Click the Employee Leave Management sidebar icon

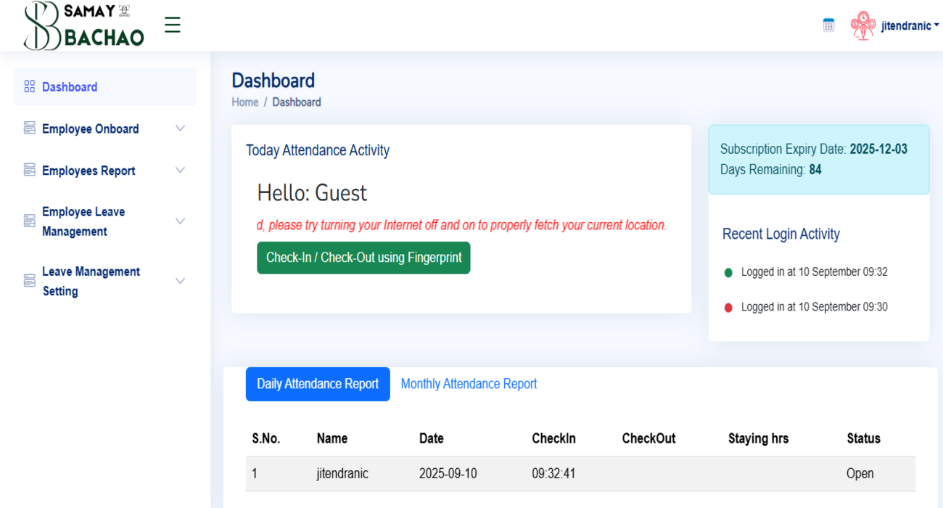tap(29, 220)
